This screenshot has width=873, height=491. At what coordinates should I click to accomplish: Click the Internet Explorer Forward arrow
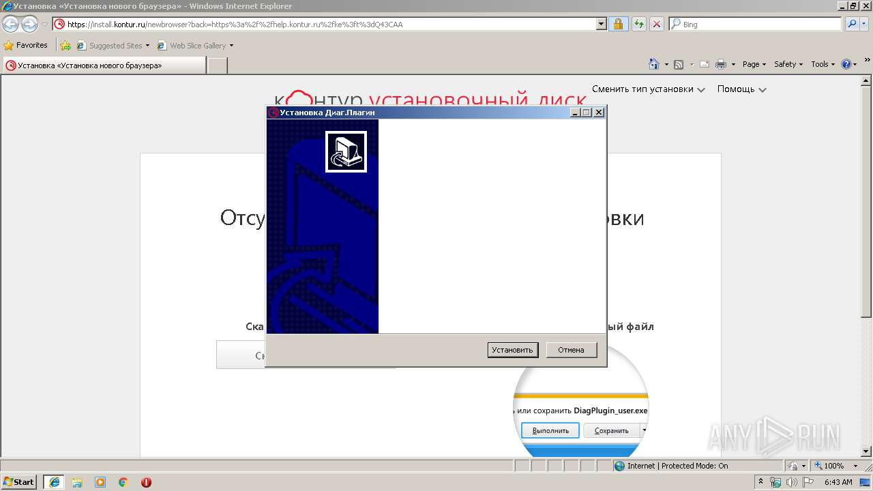[x=29, y=24]
